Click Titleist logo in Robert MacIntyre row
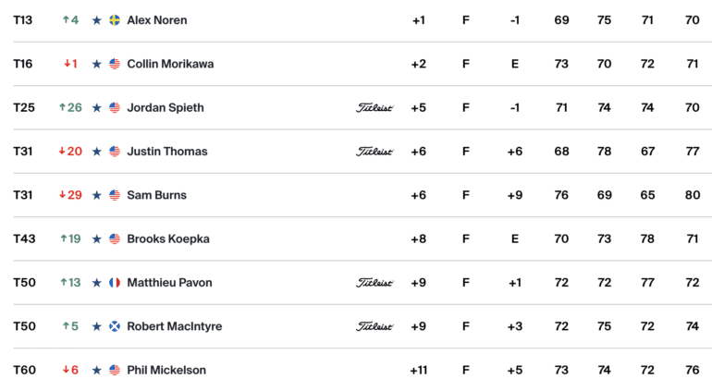712x391 pixels. 374,326
